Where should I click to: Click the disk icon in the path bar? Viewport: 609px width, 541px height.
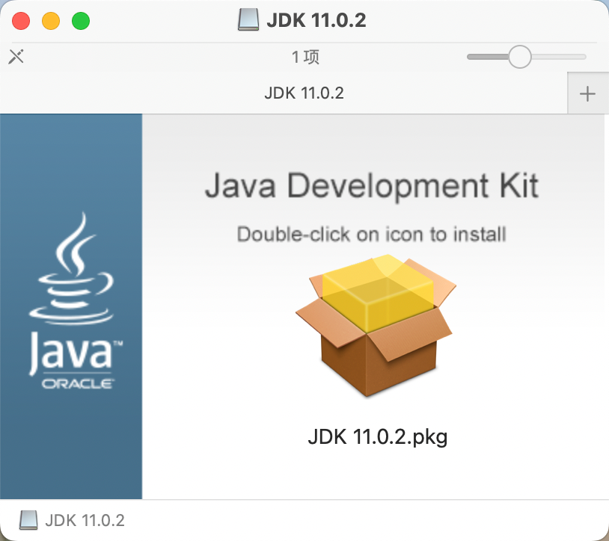28,520
